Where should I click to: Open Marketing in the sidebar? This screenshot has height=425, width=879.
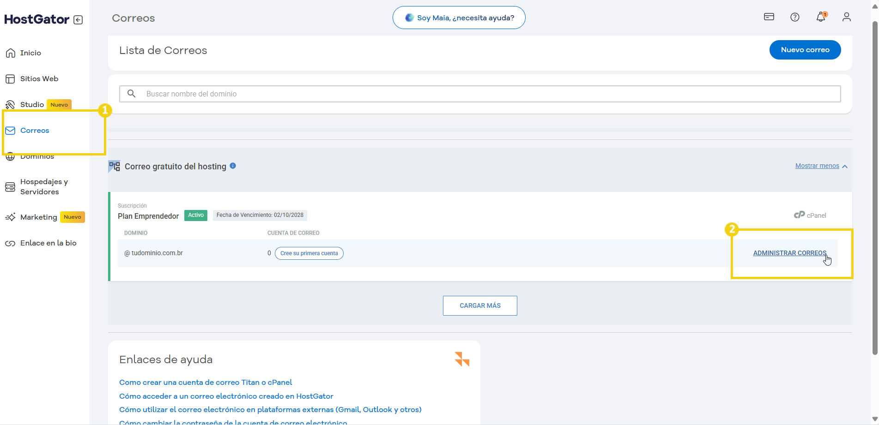(x=38, y=217)
